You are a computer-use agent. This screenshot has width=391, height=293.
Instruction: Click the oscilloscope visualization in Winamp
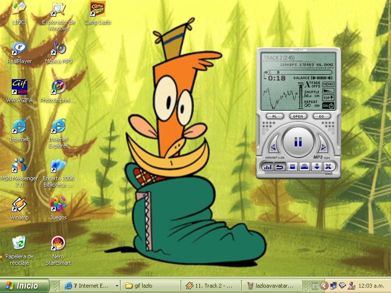280,99
